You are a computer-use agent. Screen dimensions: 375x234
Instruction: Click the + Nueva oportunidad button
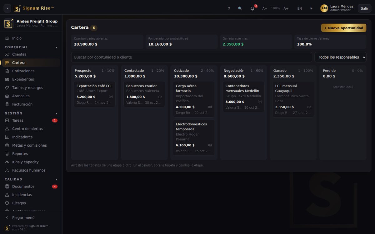coord(343,28)
